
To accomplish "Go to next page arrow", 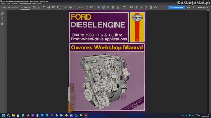I will pos(70,7).
